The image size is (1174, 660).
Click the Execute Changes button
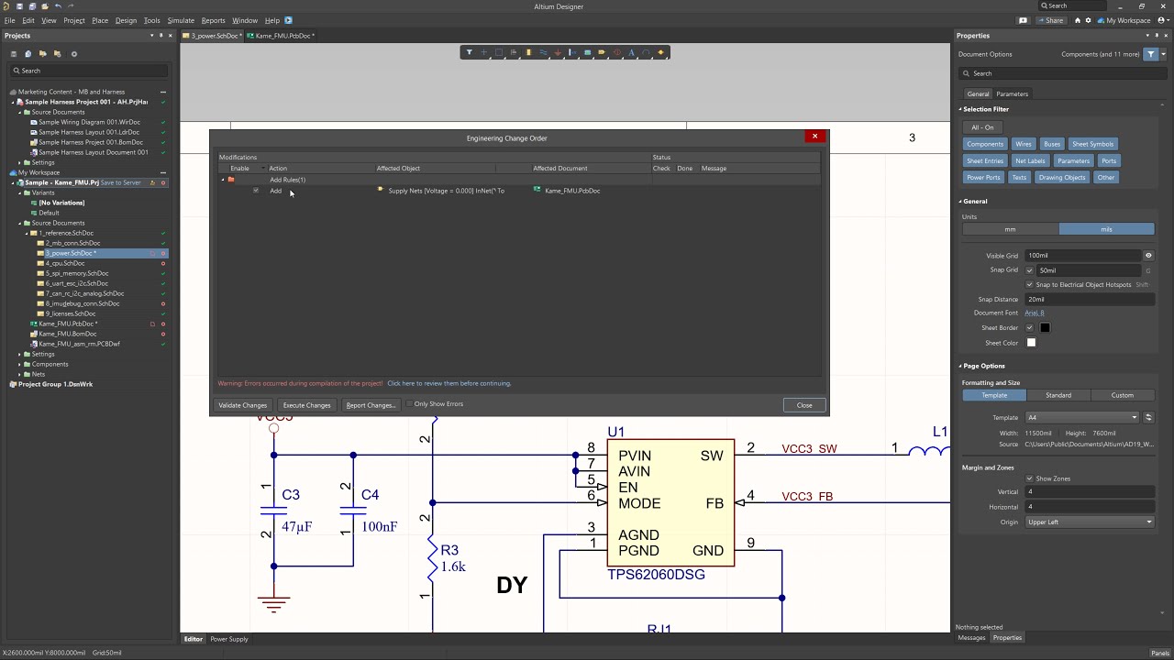point(306,405)
